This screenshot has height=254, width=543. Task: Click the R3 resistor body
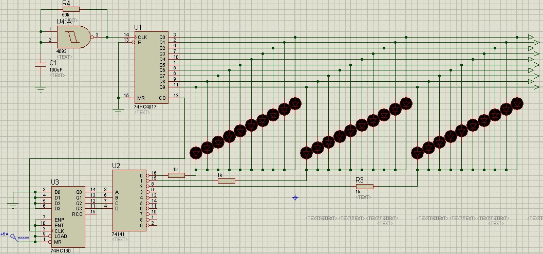tap(364, 186)
